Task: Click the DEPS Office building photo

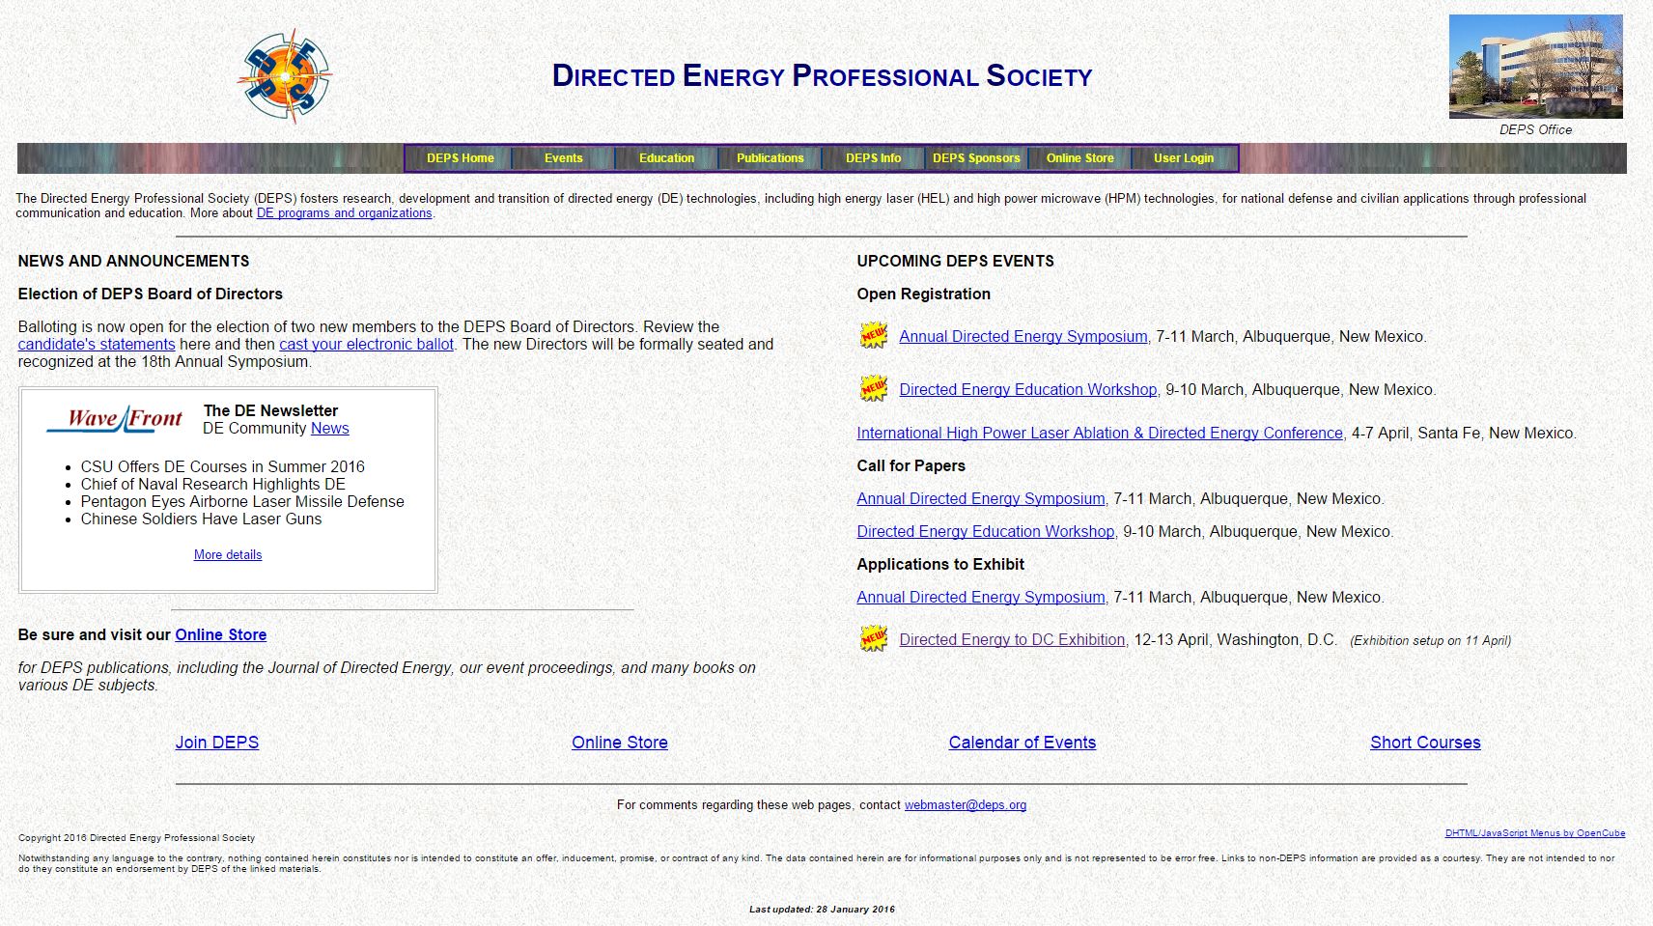Action: pyautogui.click(x=1535, y=67)
